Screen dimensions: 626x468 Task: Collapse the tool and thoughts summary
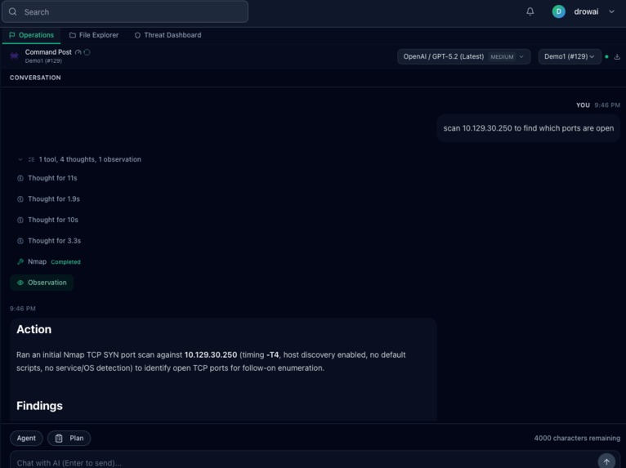20,159
